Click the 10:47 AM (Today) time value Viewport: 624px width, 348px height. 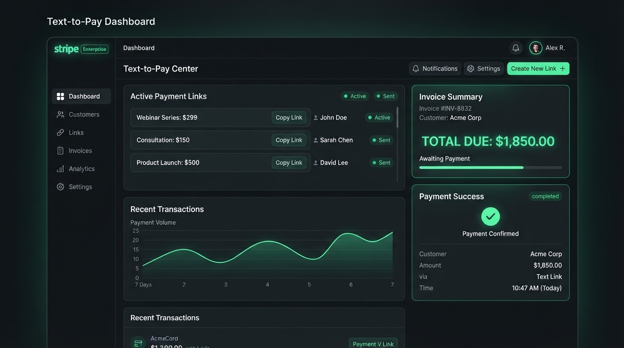pyautogui.click(x=537, y=288)
